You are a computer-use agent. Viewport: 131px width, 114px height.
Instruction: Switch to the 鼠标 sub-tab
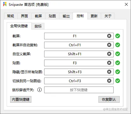point(38,26)
